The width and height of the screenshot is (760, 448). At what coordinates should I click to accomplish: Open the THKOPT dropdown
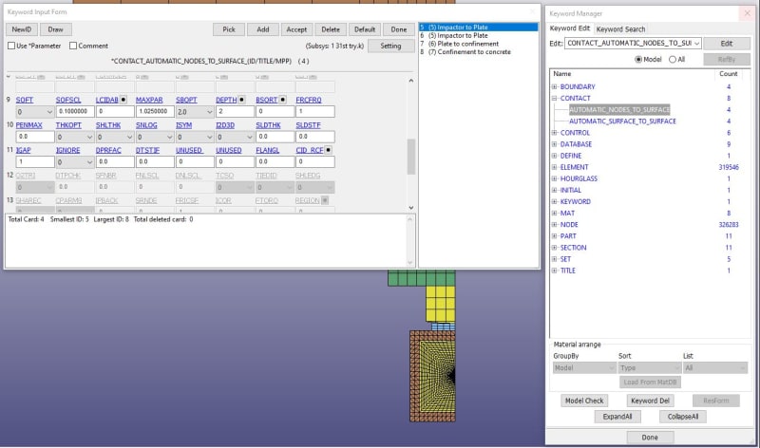click(74, 137)
